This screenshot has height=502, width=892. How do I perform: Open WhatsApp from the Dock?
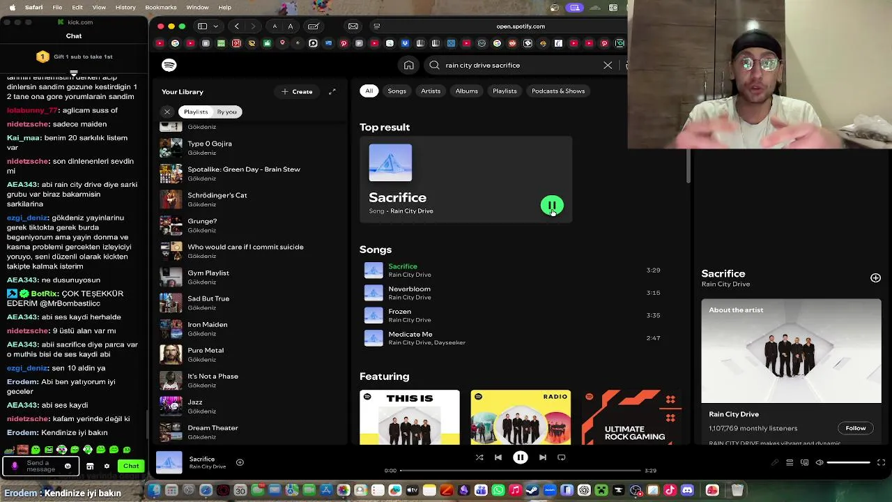point(498,491)
